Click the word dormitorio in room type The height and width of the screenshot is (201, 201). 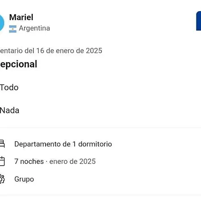coord(95,144)
